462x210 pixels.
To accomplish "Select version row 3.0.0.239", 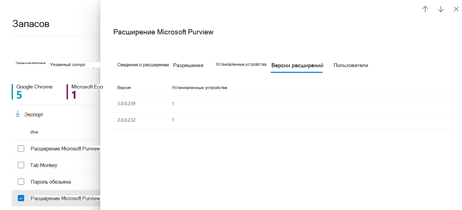I will (x=283, y=104).
